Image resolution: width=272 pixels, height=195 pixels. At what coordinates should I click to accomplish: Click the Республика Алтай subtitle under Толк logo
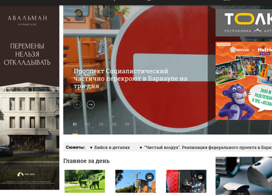click(x=248, y=31)
